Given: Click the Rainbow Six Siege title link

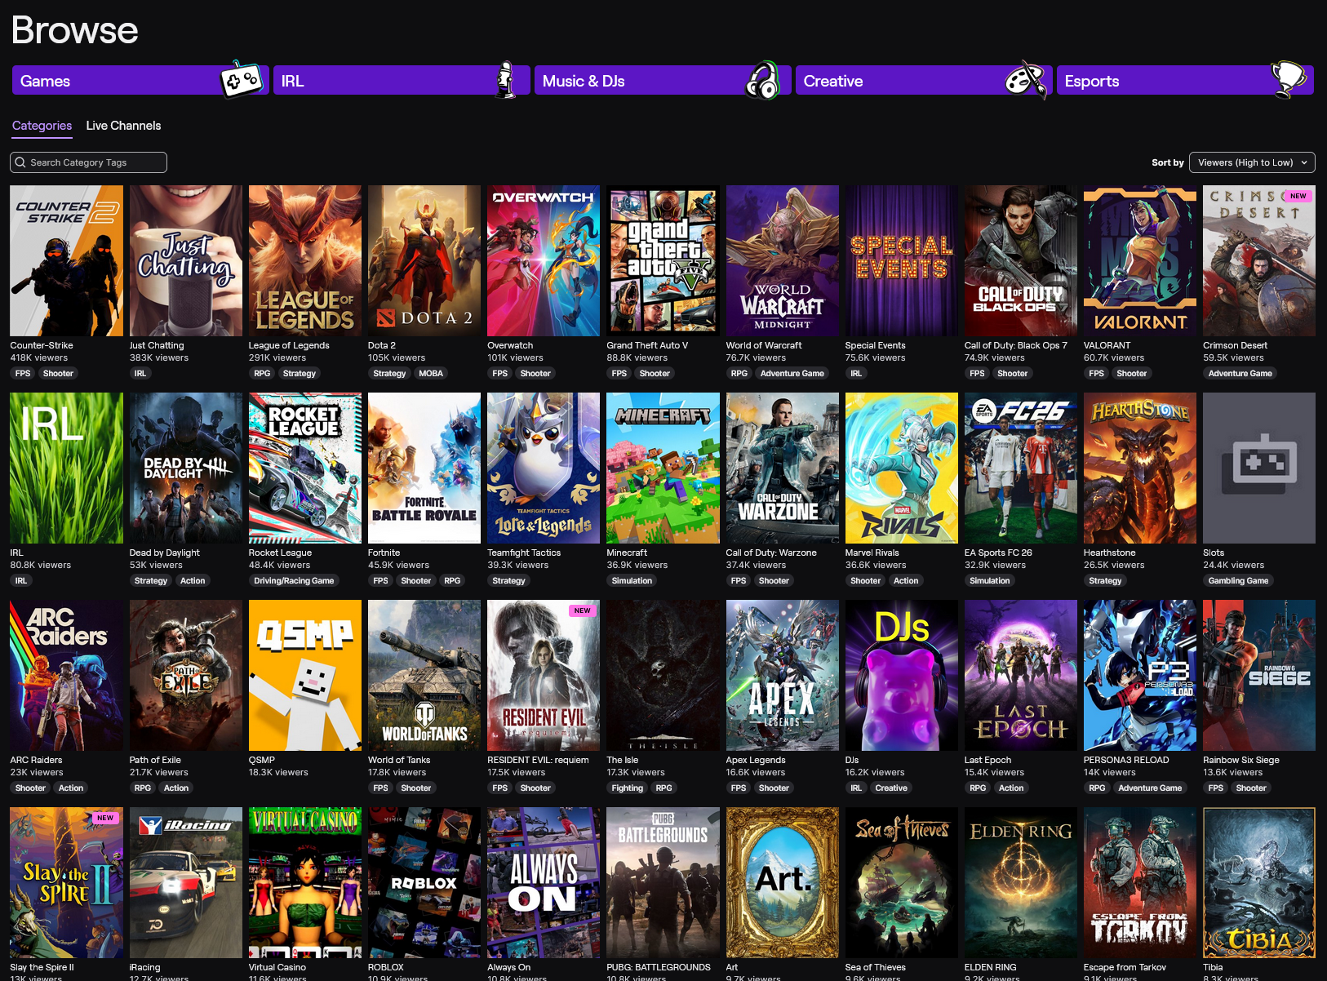Looking at the screenshot, I should [1241, 760].
